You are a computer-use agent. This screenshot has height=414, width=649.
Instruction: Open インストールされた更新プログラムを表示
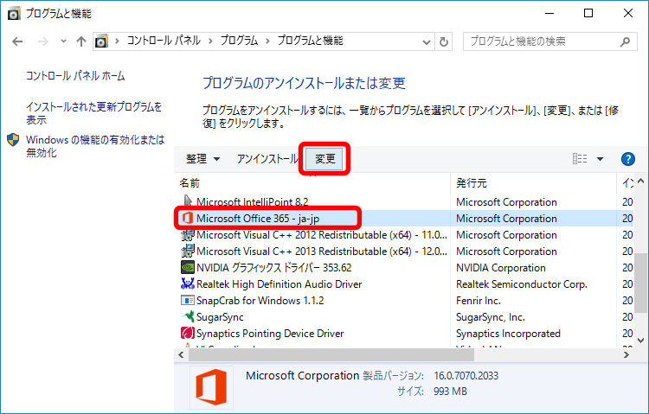pos(94,113)
